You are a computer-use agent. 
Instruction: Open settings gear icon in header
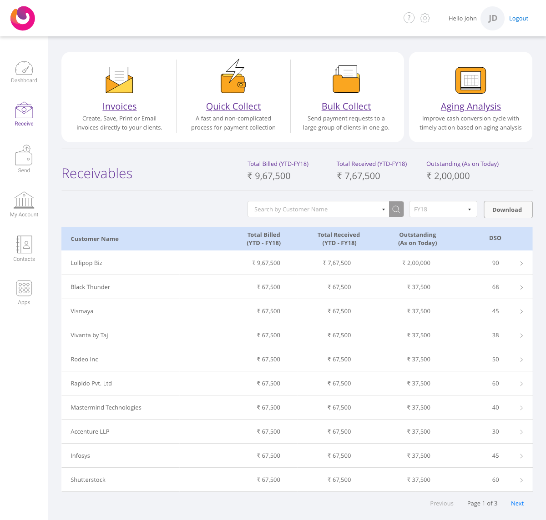425,18
